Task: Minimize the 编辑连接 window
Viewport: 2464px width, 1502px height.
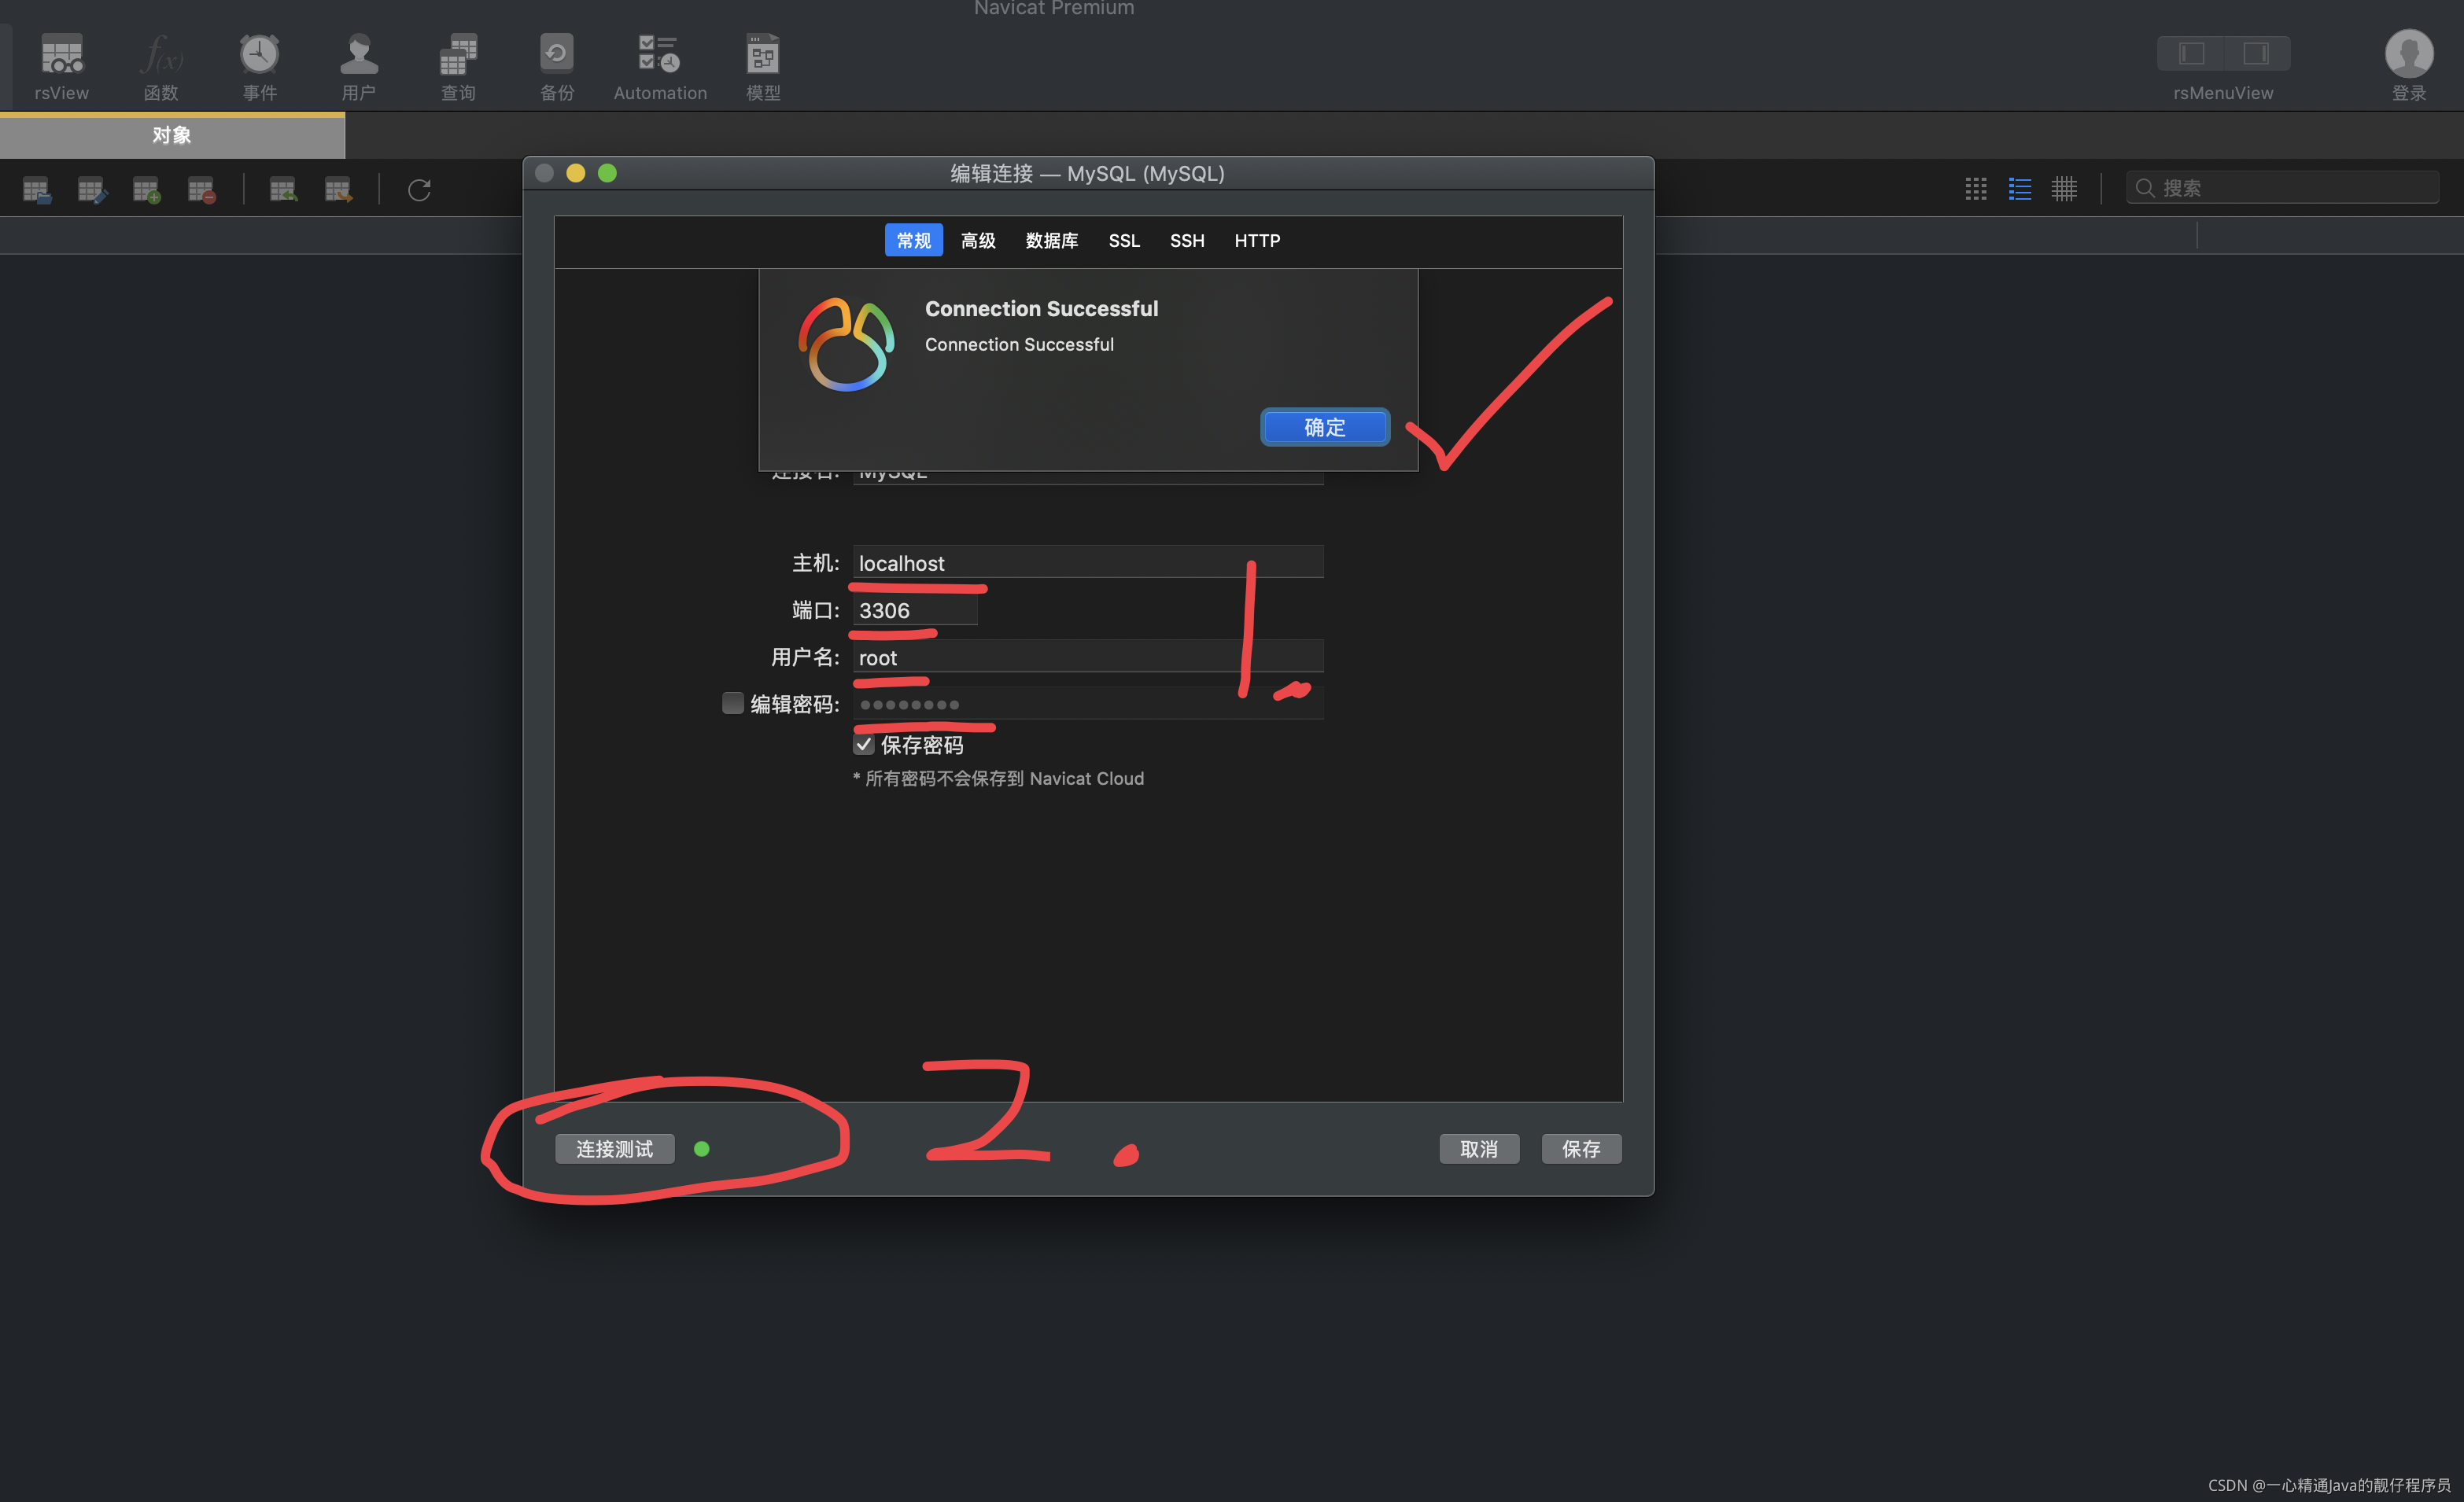Action: (576, 173)
